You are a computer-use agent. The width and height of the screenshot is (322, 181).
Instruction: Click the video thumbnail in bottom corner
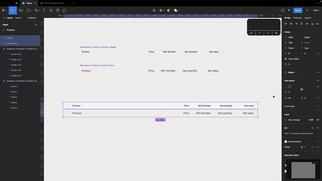pos(303,169)
